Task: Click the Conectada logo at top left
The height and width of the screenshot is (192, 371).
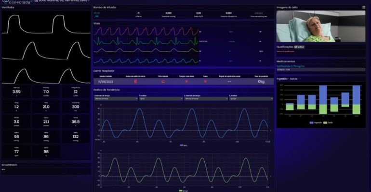Action: click(x=19, y=2)
